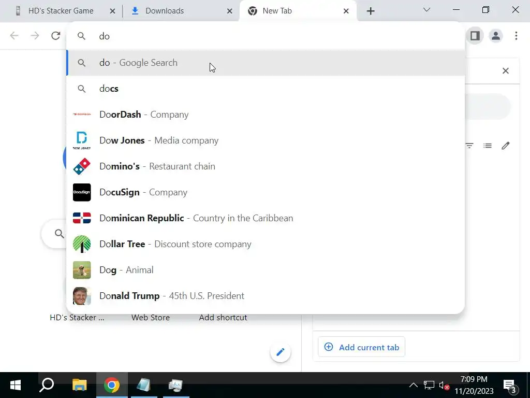Click the DoorDash logo icon
The height and width of the screenshot is (398, 530).
pos(82,115)
